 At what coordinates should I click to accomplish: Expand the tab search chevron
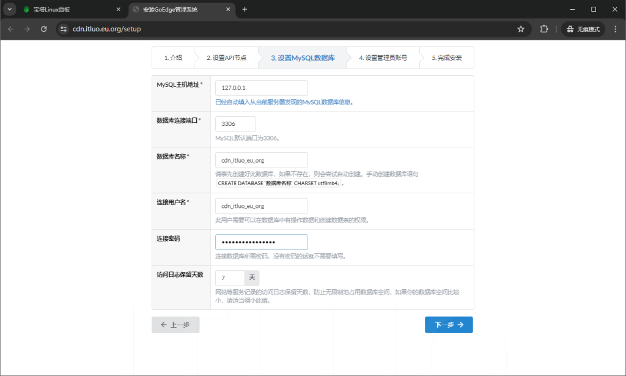(x=9, y=9)
